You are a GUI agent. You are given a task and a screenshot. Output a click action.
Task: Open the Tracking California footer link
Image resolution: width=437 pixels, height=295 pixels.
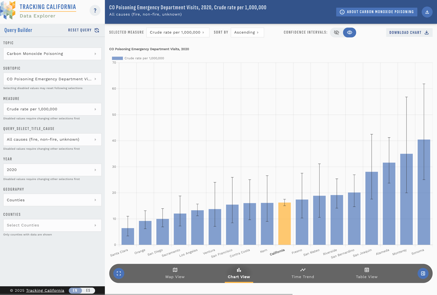pyautogui.click(x=45, y=290)
